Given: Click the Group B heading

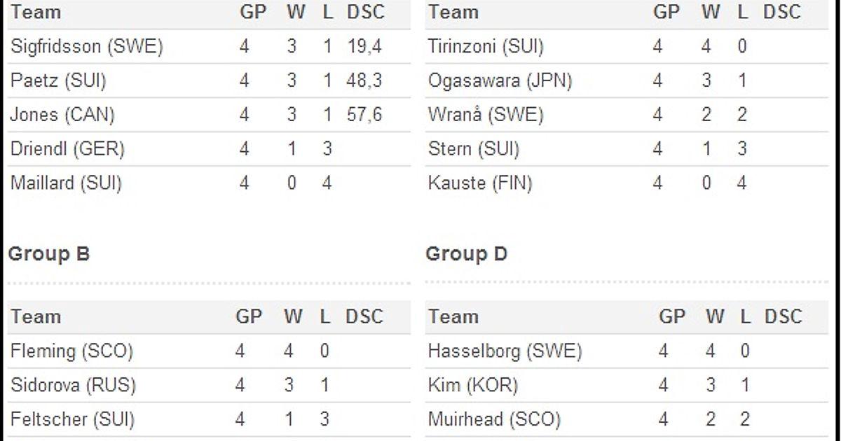Looking at the screenshot, I should [x=49, y=254].
